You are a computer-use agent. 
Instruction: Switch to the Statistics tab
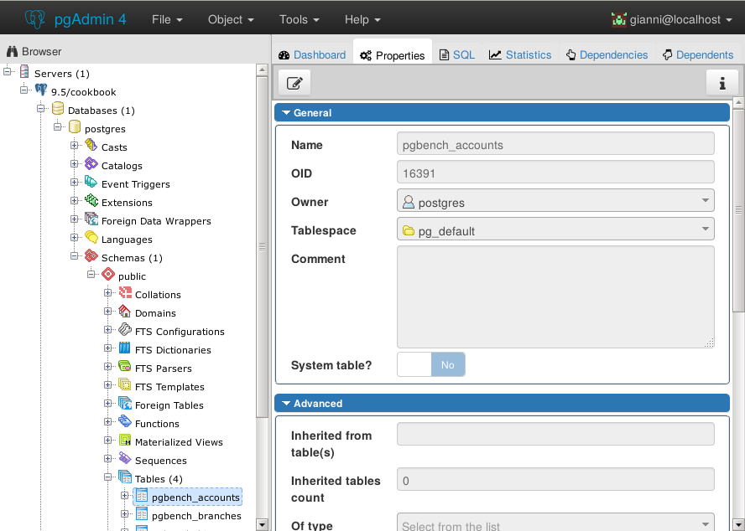pyautogui.click(x=520, y=55)
